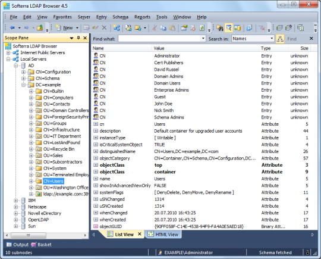Select CN=Users tree item

tap(53, 181)
